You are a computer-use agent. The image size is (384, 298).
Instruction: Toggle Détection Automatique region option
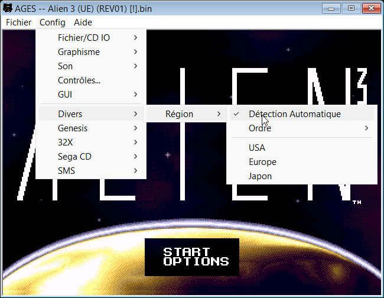pos(302,114)
